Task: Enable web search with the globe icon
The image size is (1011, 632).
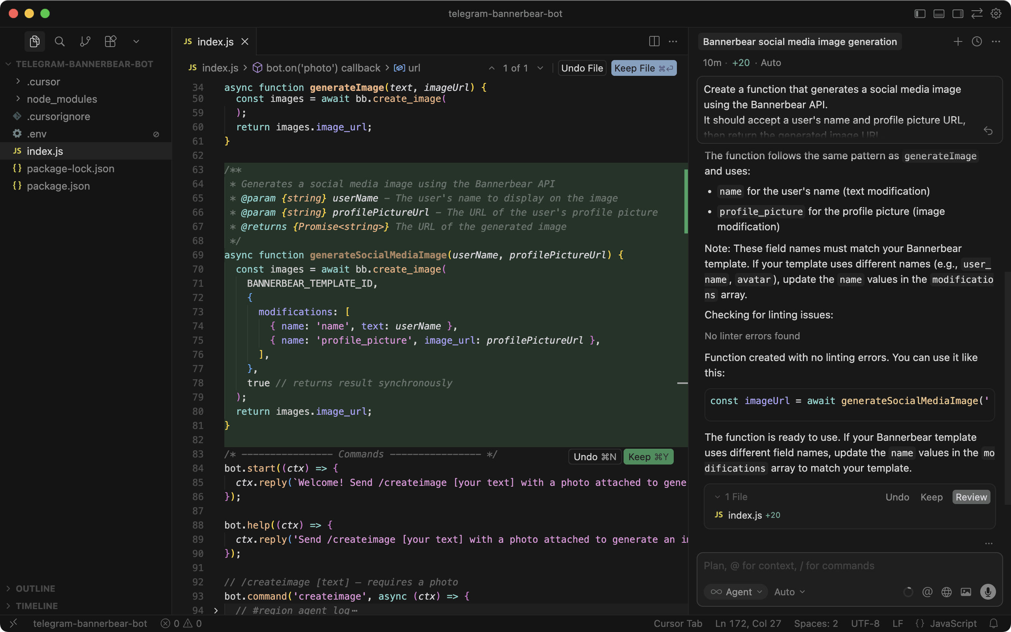Action: point(947,591)
